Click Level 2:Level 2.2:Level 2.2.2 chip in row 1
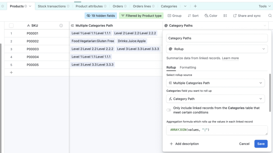The width and height of the screenshot is (273, 153). (x=135, y=33)
